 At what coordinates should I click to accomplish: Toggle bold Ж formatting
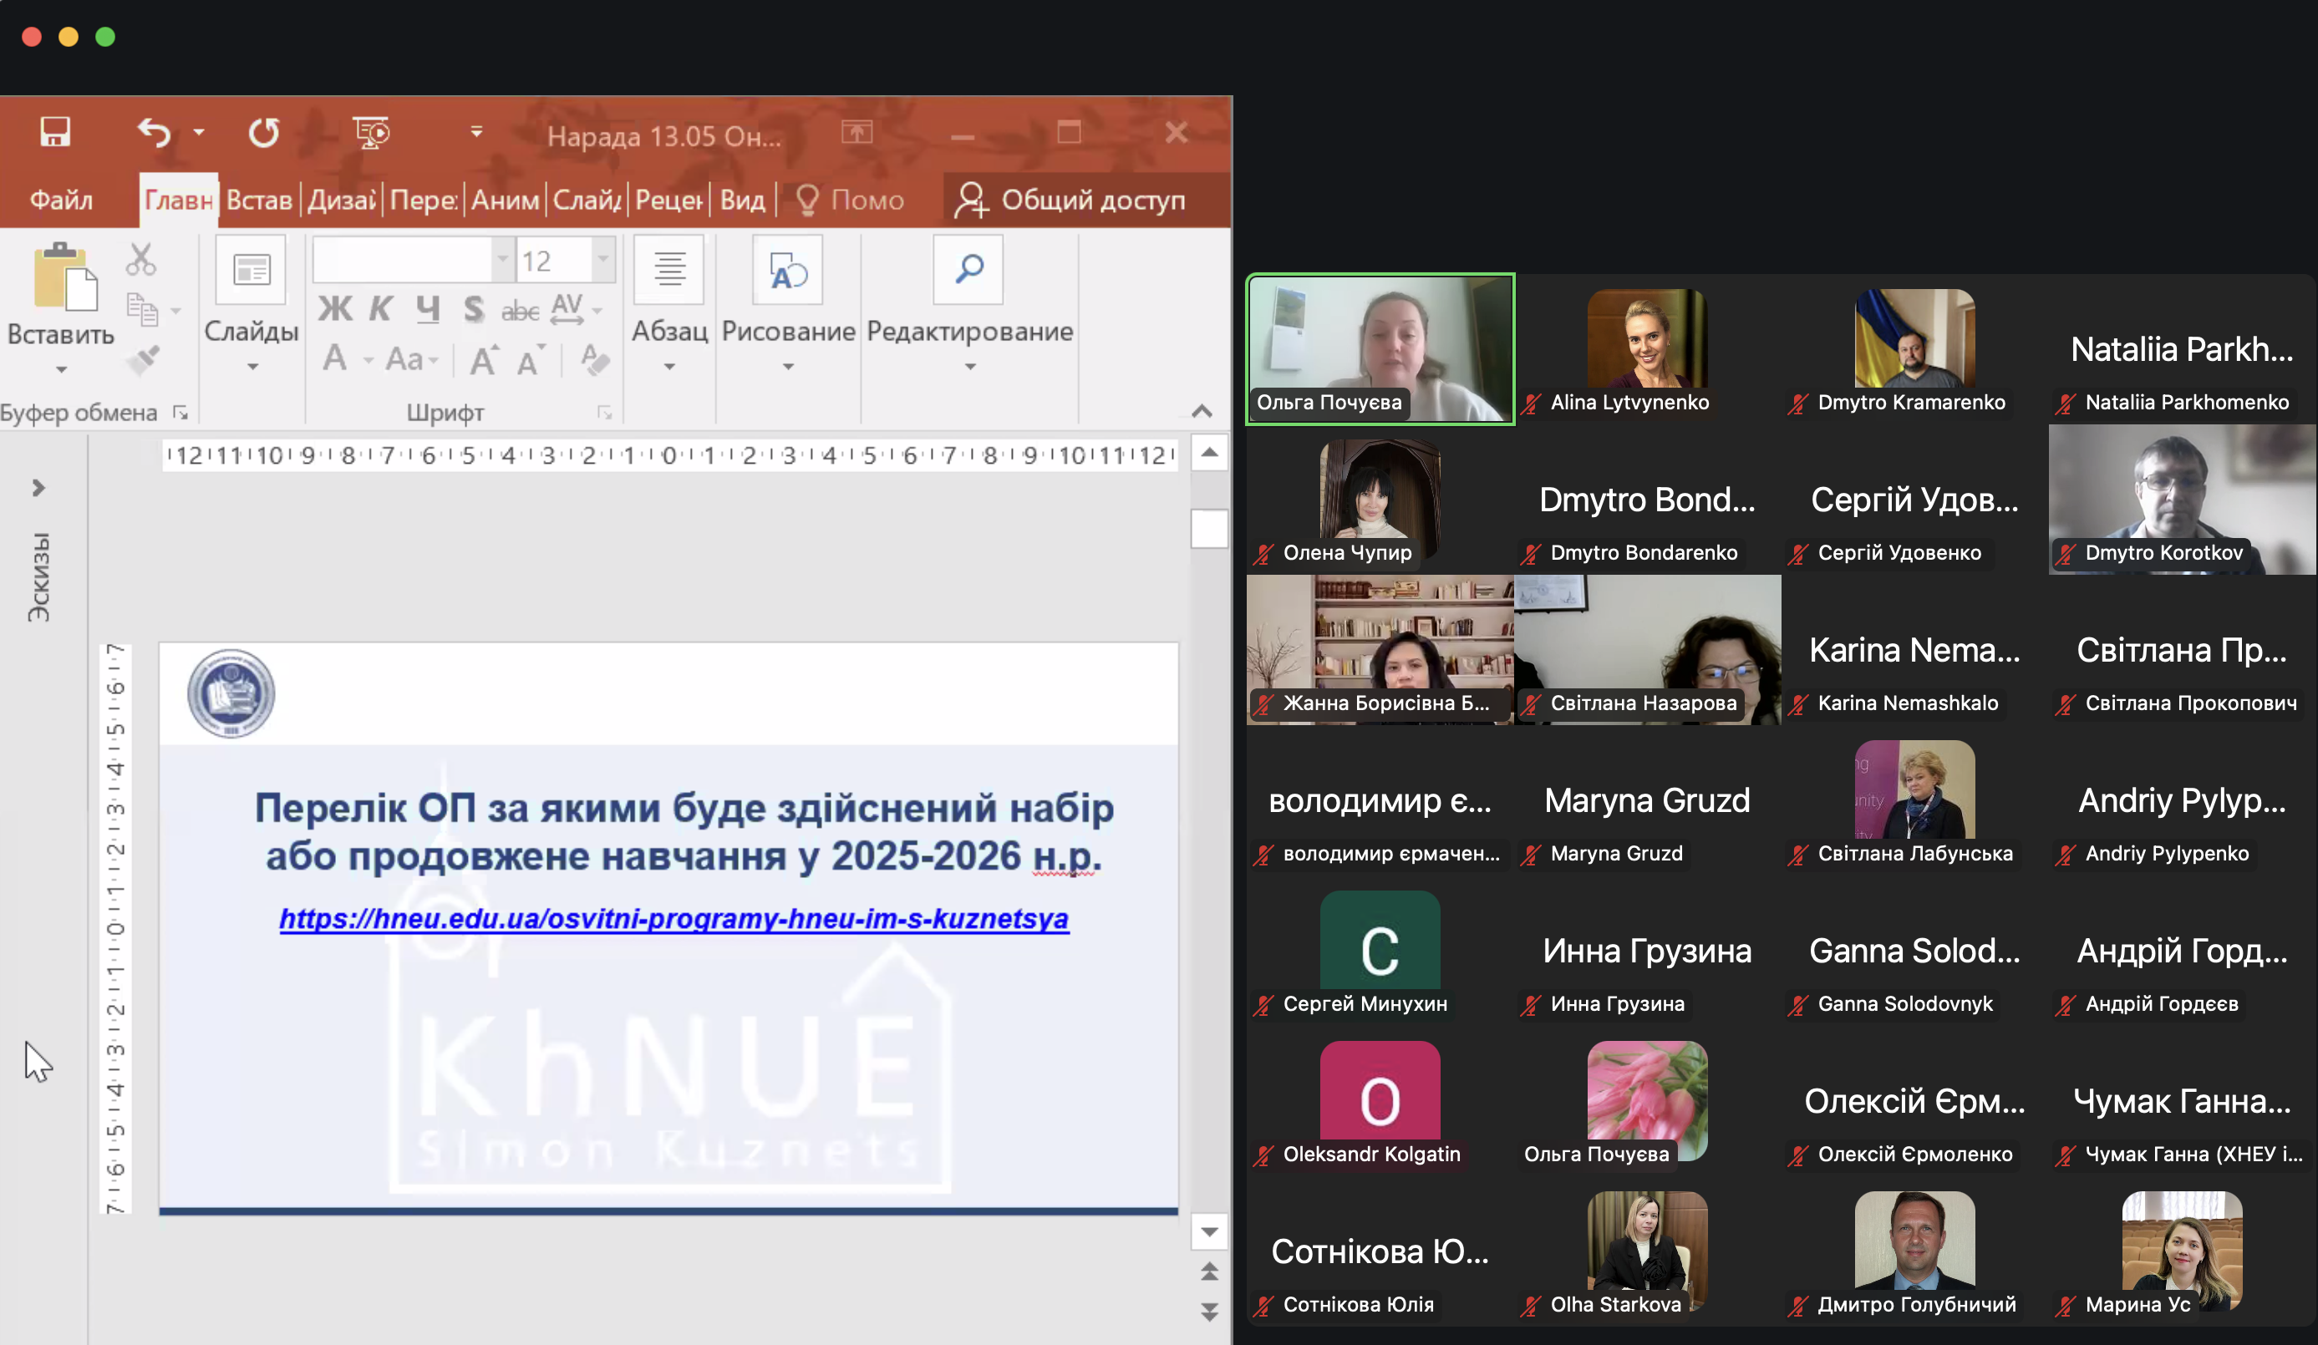coord(335,309)
